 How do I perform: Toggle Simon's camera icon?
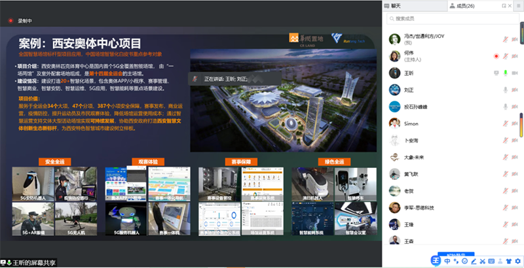click(x=515, y=124)
